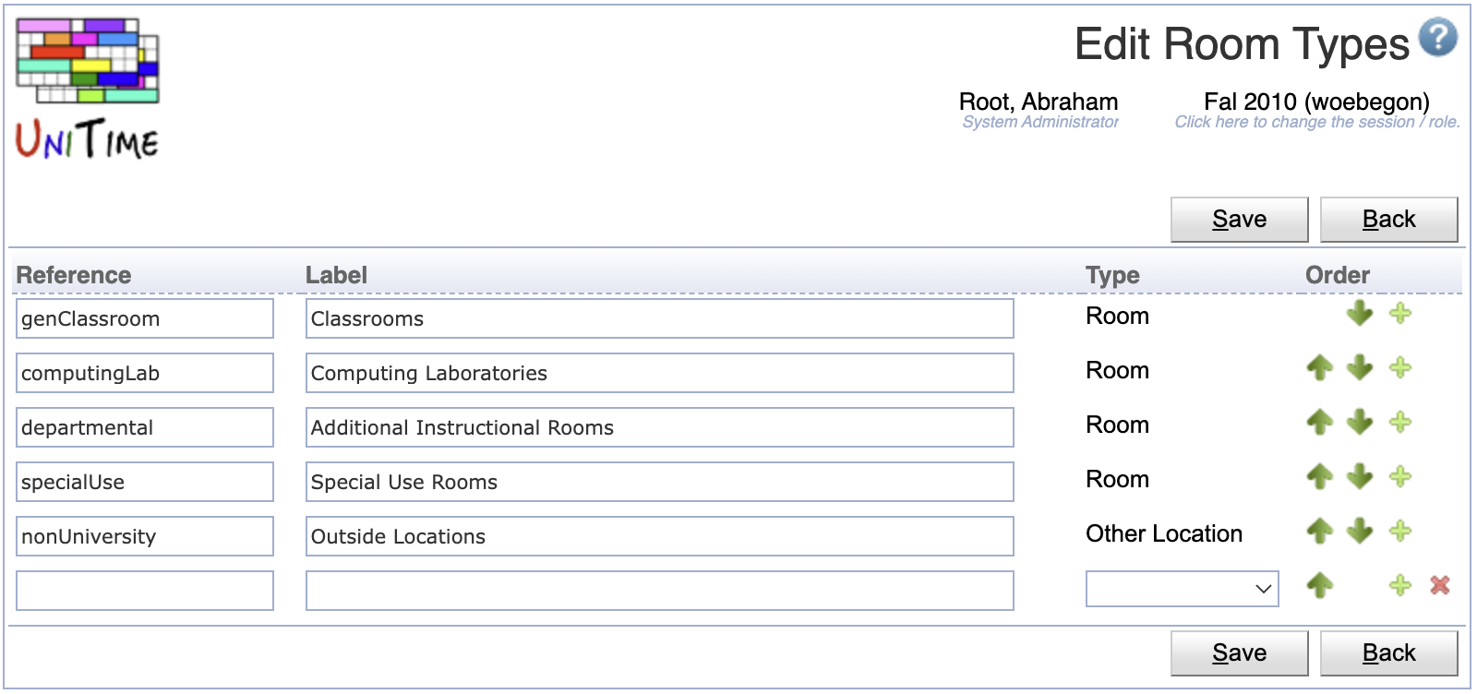Add a row after genClassroom with plus icon
Image resolution: width=1477 pixels, height=694 pixels.
tap(1400, 314)
